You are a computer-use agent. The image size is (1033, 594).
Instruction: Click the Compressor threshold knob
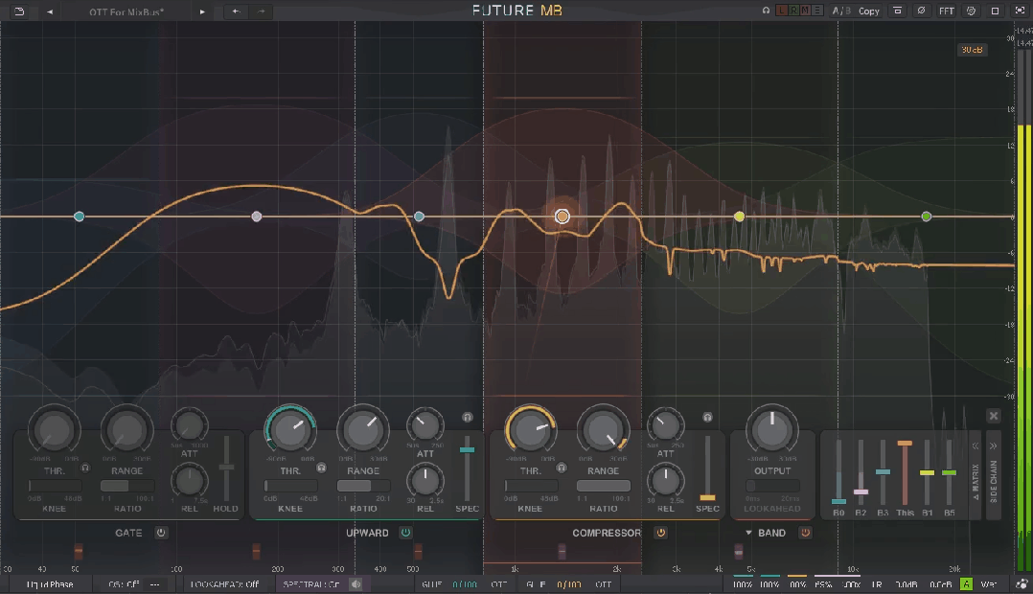[x=530, y=430]
